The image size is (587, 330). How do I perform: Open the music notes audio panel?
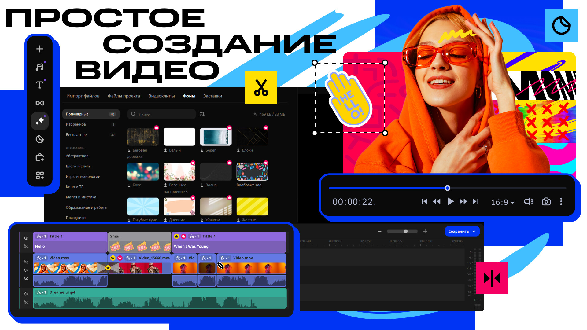click(x=40, y=67)
